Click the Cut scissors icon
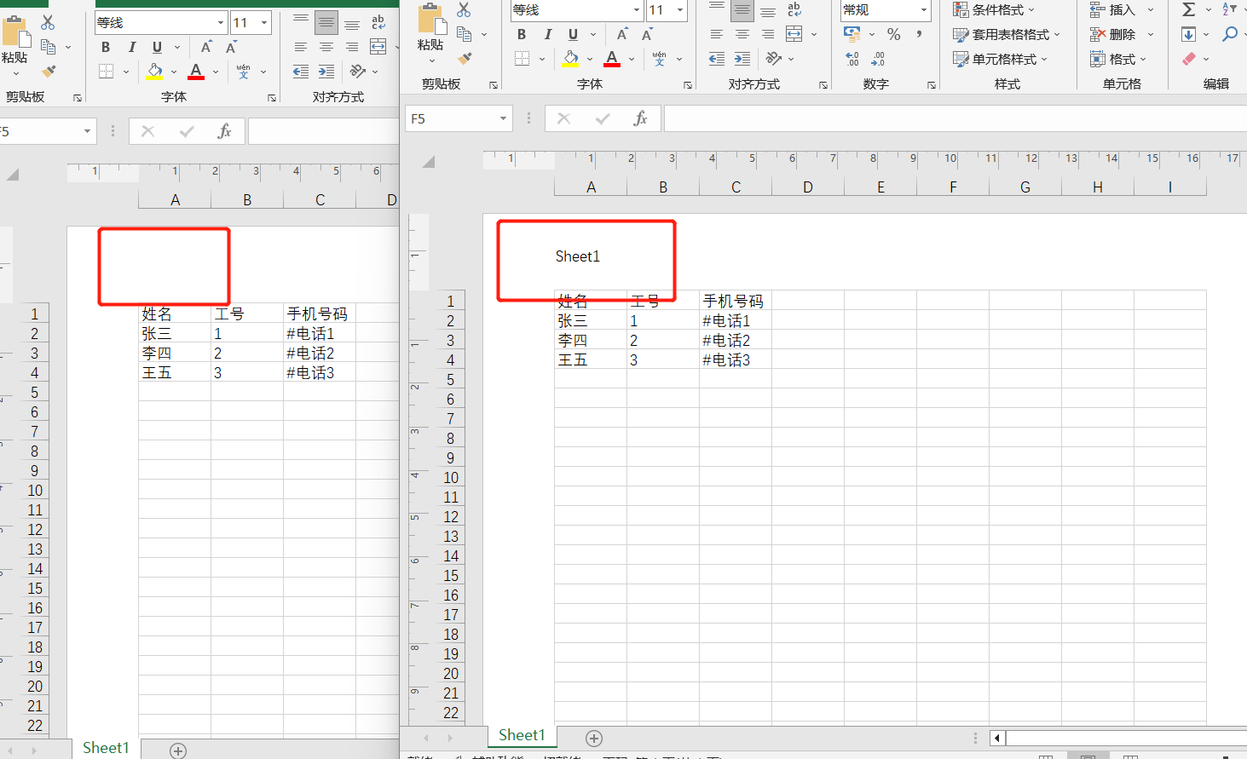This screenshot has width=1247, height=759. click(465, 9)
